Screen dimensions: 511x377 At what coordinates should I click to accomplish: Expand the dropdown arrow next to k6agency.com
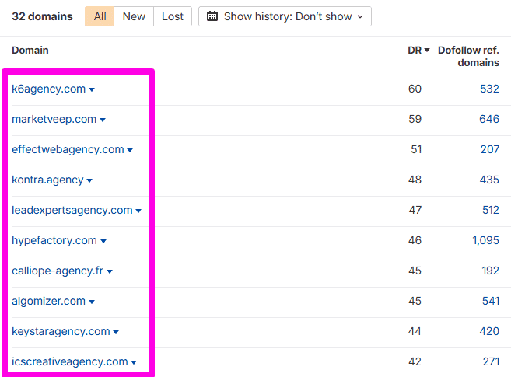[92, 89]
